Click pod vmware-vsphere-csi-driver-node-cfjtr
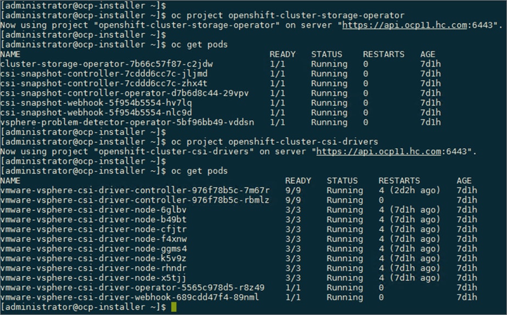 pos(93,229)
